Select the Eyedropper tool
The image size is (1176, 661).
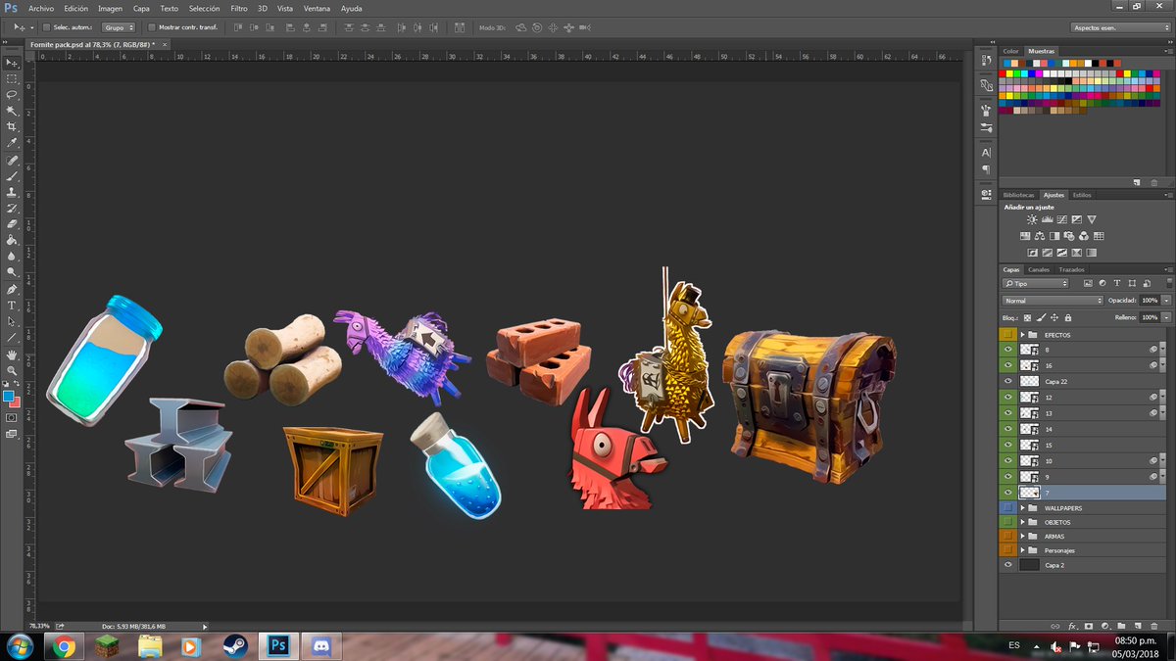(x=13, y=143)
